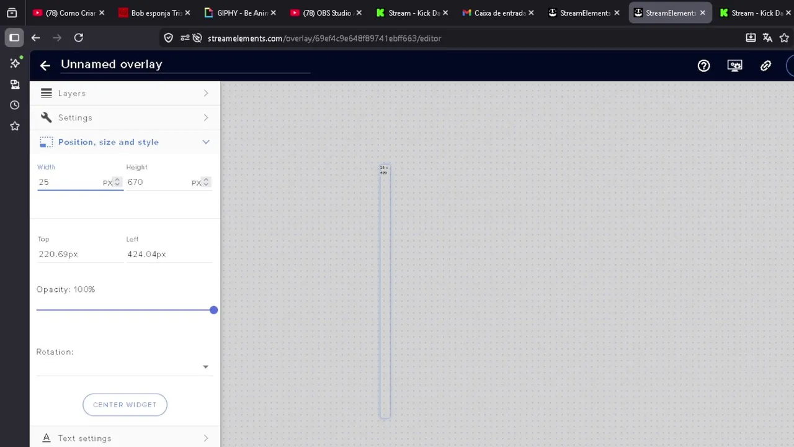The height and width of the screenshot is (447, 794).
Task: Click the translate page icon
Action: pos(767,38)
